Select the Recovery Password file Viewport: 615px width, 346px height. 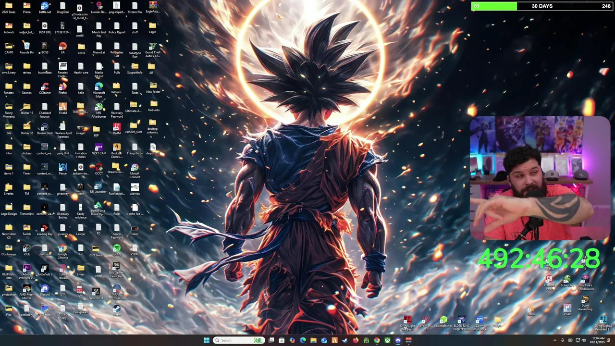coord(117,110)
